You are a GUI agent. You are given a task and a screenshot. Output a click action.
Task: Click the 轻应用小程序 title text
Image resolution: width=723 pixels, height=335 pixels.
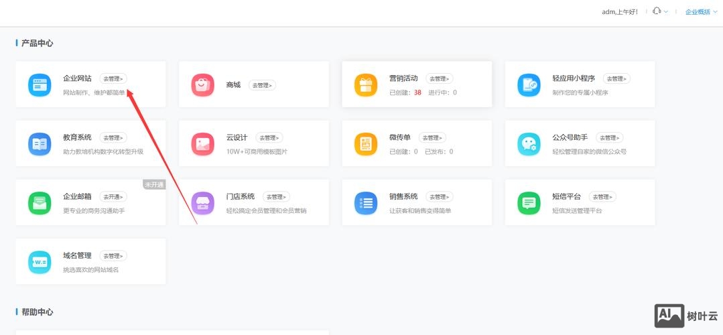574,78
